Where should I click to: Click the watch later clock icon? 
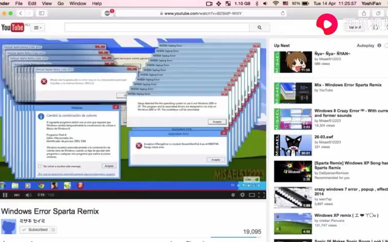(233, 195)
